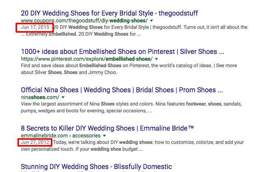This screenshot has width=254, height=172.
Task: Expand dropdown arrow next to emmalinebride.com URL
Action: [104, 136]
